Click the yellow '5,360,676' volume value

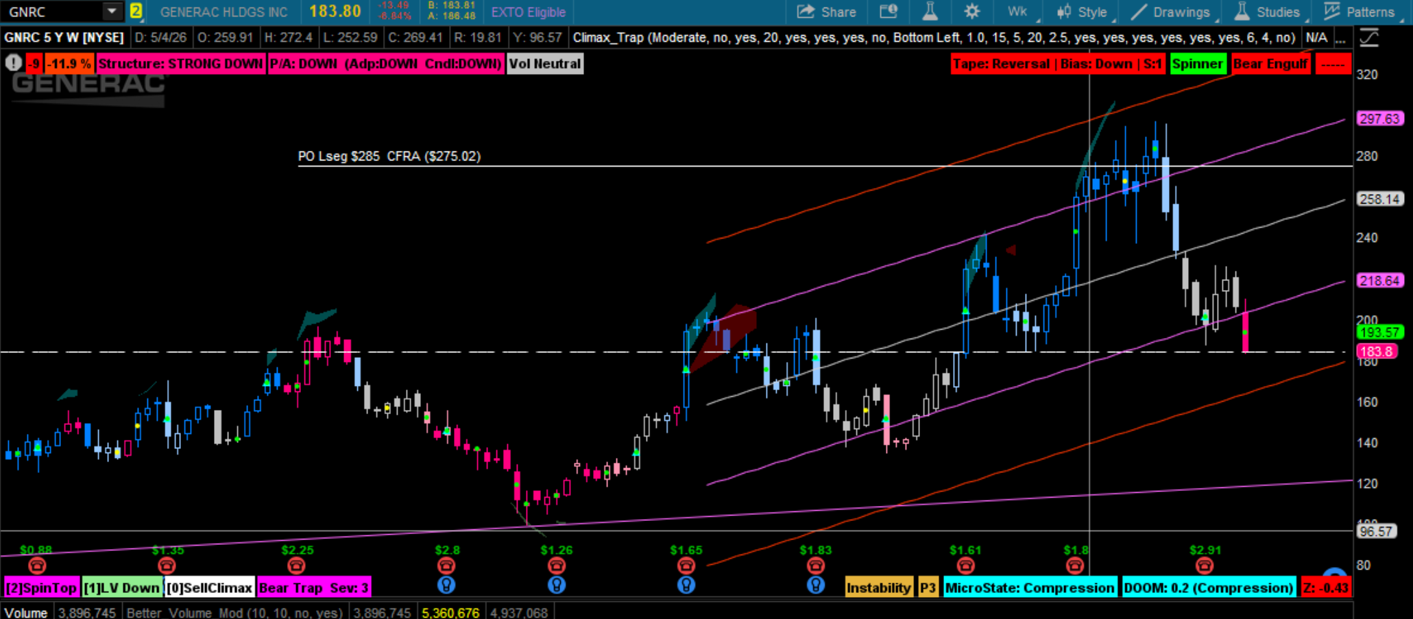point(450,612)
